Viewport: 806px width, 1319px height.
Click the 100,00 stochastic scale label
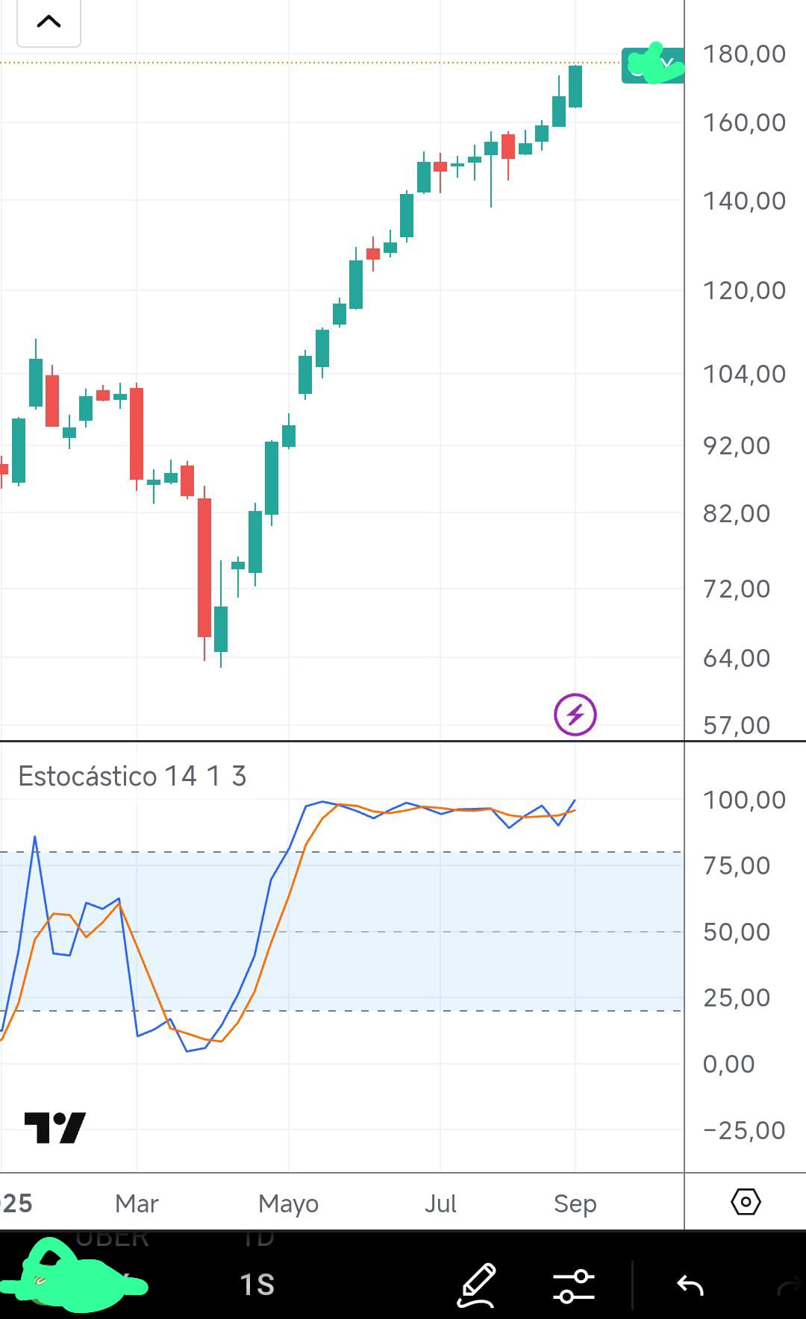point(744,800)
